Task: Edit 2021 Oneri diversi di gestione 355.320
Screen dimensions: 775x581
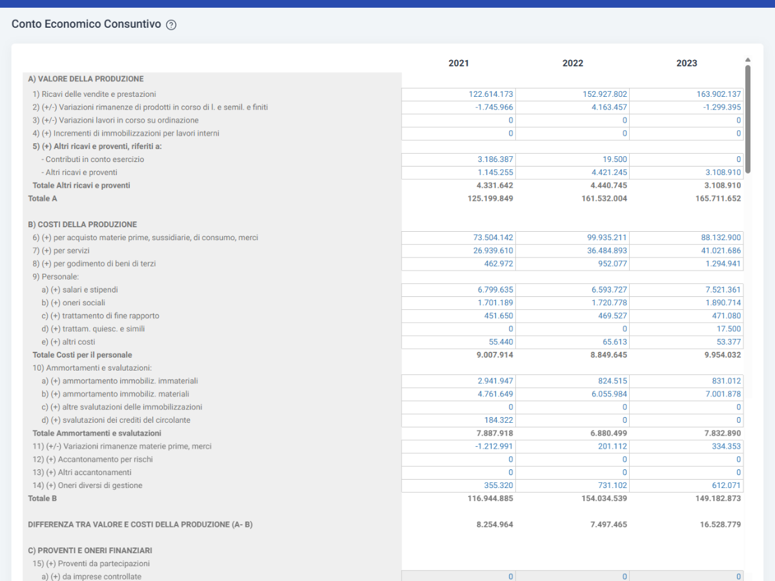Action: point(459,485)
